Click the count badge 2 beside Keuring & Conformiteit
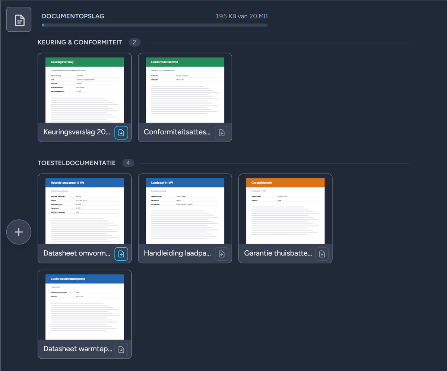 click(134, 42)
